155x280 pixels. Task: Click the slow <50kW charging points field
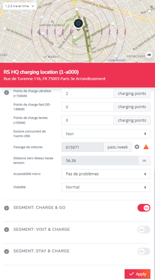point(88,120)
